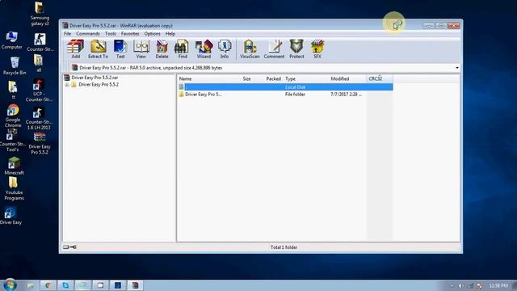Open the Commands menu
Viewport: 517px width, 291px height.
[x=88, y=34]
